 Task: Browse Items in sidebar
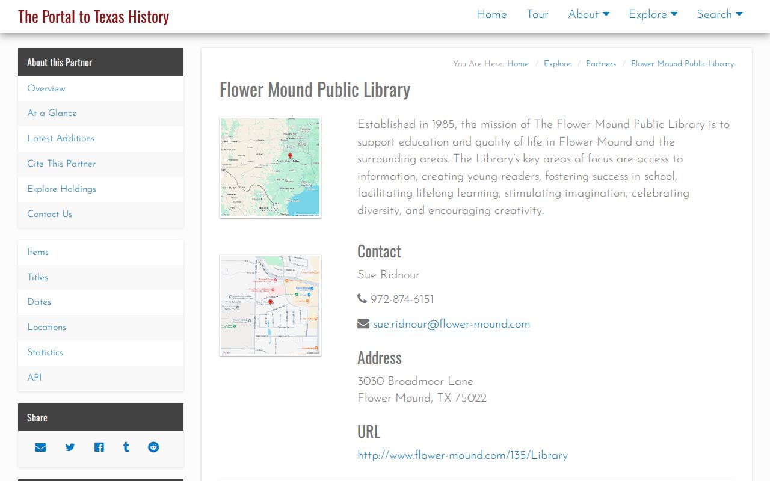pos(100,252)
